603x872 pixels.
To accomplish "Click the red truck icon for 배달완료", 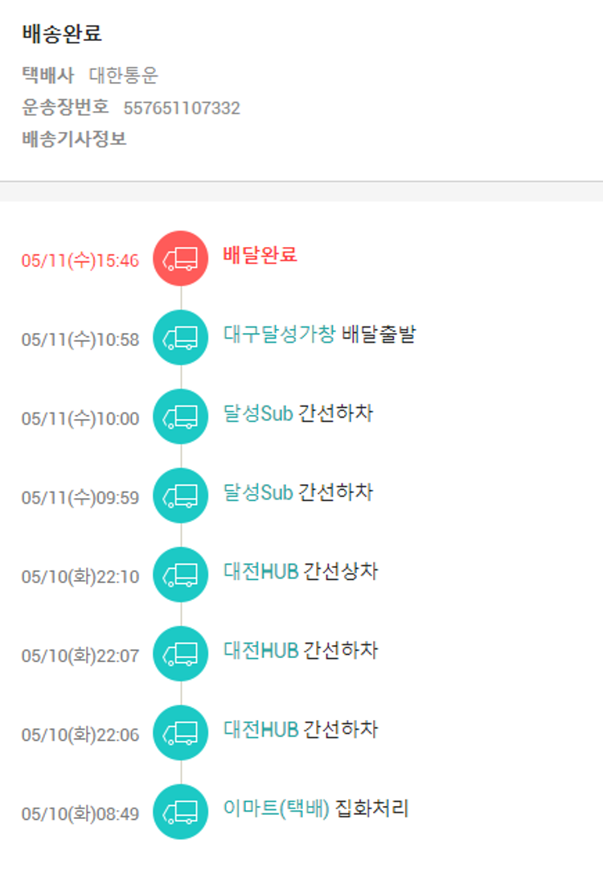I will 180,258.
